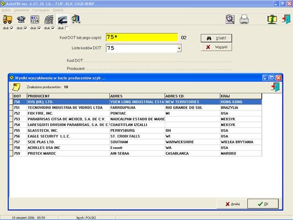Toggle druk checkbox under engine icon
The width and height of the screenshot is (293, 220).
26,28
